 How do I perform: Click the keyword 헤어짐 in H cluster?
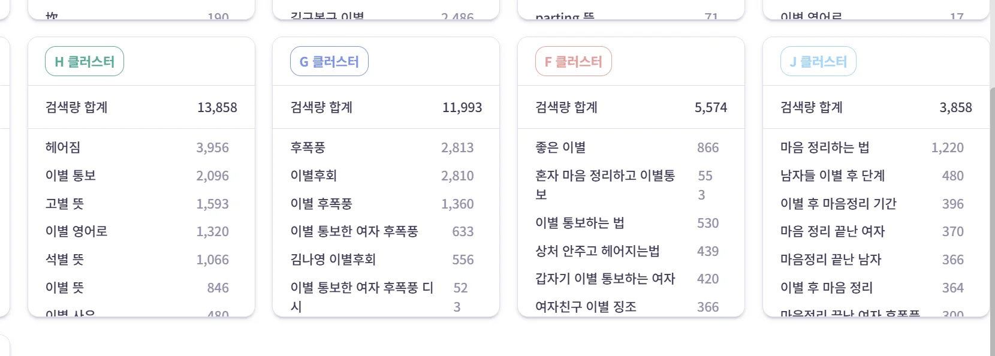(x=63, y=147)
